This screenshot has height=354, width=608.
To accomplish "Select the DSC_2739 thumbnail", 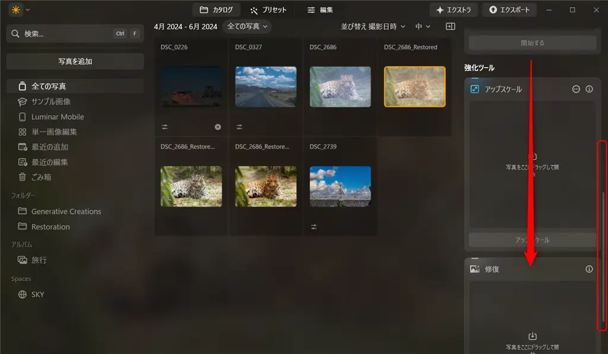I will pyautogui.click(x=340, y=187).
